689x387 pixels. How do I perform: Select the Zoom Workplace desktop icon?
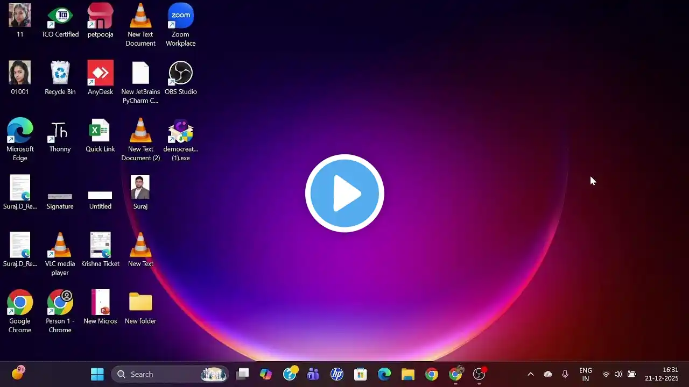pos(180,25)
